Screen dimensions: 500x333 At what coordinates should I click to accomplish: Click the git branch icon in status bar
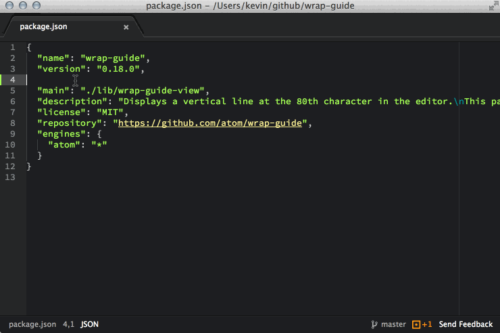[x=373, y=325]
